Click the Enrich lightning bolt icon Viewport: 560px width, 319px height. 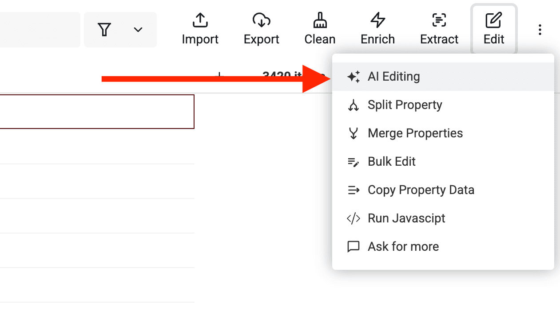(x=377, y=20)
